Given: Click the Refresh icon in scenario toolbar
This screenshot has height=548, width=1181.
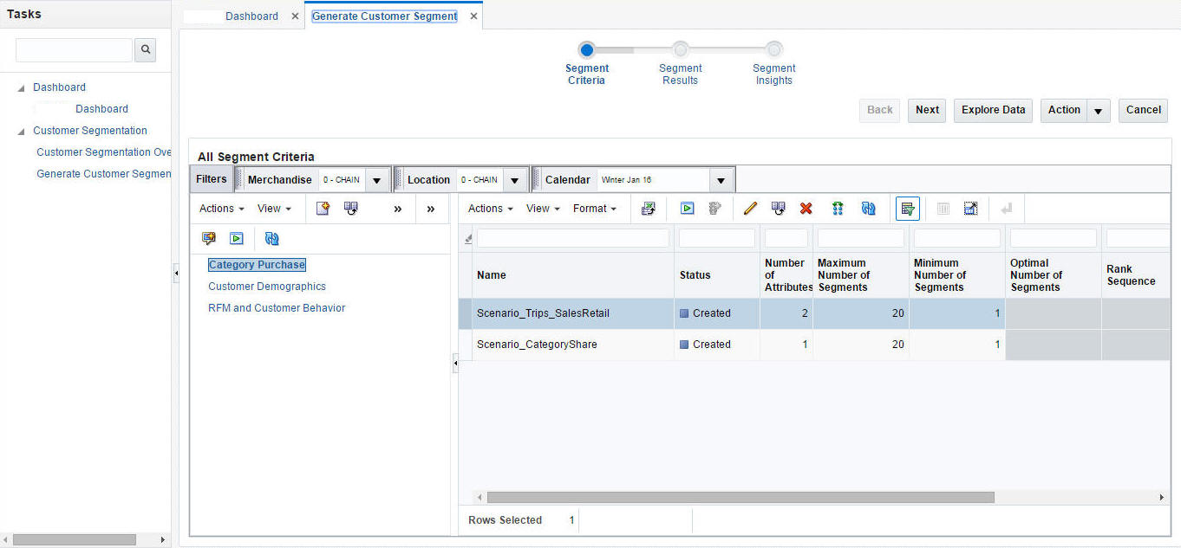Looking at the screenshot, I should pos(868,209).
